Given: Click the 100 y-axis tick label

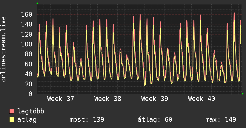Looking at the screenshot, I should tap(27, 44).
